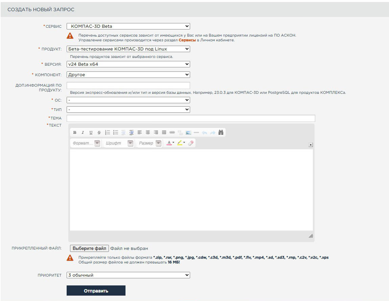Center-align text using the editor toolbar
This screenshot has height=301, width=389.
point(148,132)
